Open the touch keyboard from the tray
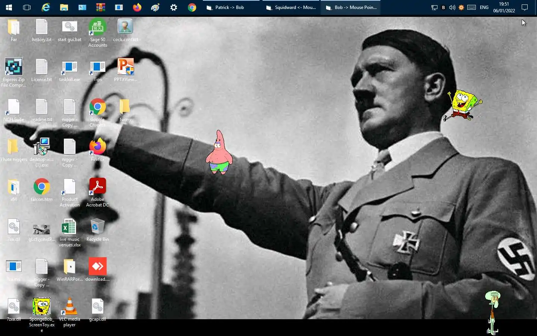Screen dimensions: 537x336 472,7
